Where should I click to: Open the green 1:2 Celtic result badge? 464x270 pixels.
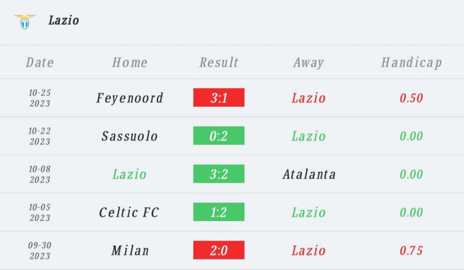point(219,212)
